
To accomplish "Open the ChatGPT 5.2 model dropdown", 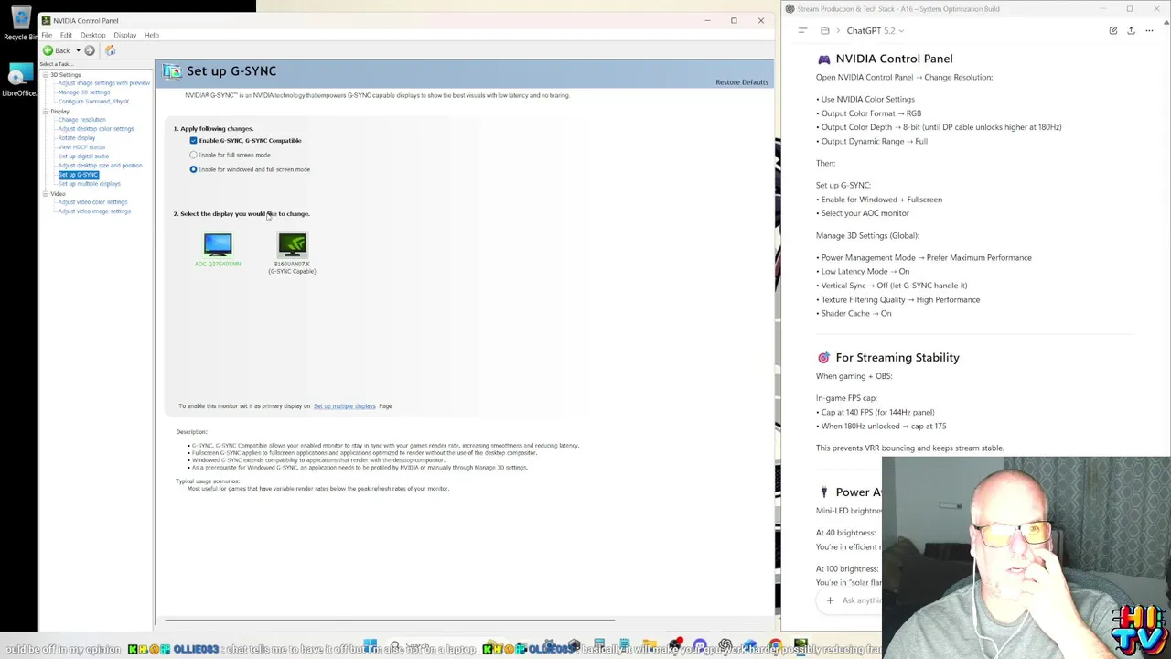I will point(876,31).
